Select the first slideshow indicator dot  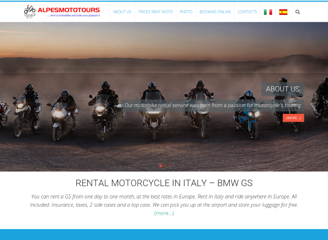coord(161,165)
